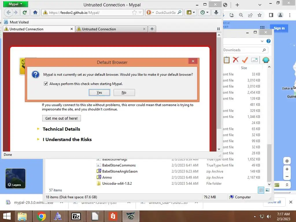Bookmark this page with the star icon
The image size is (296, 222).
[134, 12]
